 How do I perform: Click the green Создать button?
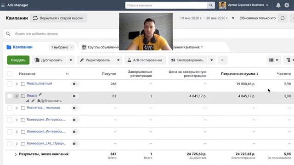(x=18, y=60)
